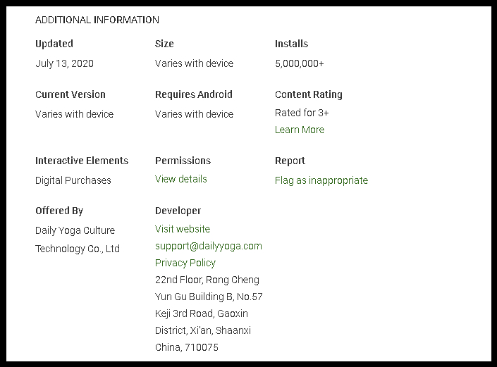Click the China, 710075 postal code line
Viewport: 497px width, 367px height.
tap(187, 347)
